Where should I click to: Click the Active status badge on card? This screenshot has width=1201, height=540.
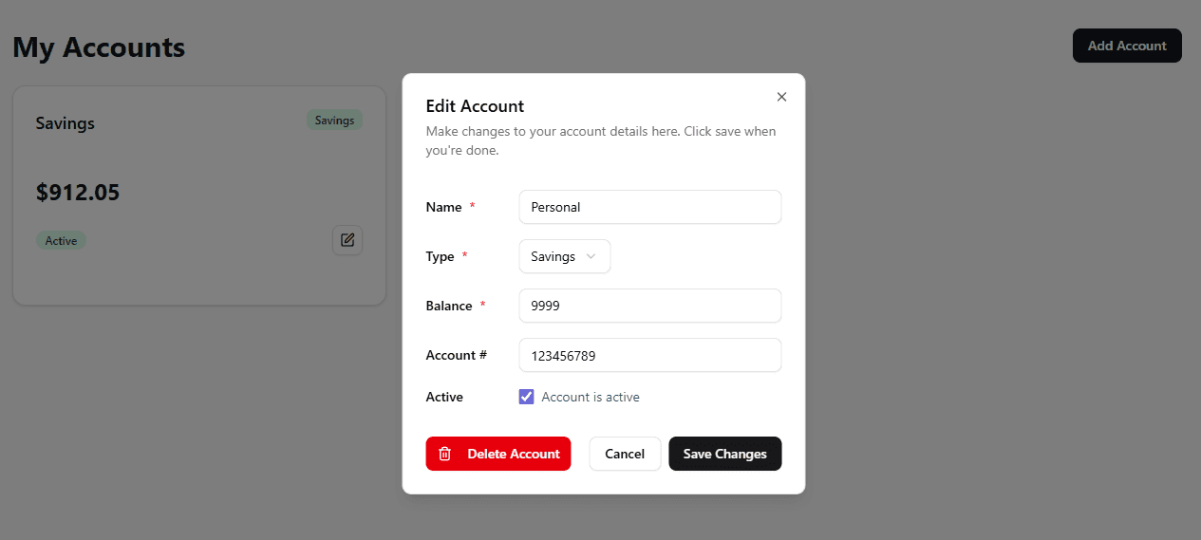pos(61,240)
